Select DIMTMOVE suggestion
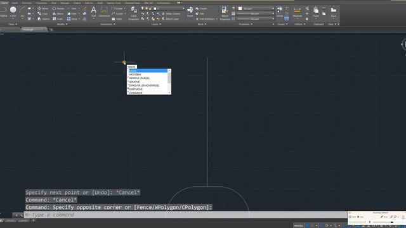The width and height of the screenshot is (406, 228). pyautogui.click(x=148, y=89)
